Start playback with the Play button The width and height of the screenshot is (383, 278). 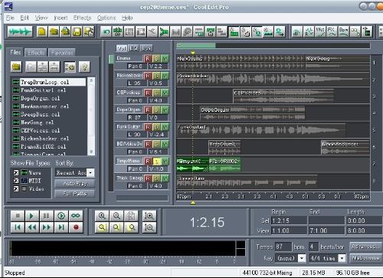32,216
